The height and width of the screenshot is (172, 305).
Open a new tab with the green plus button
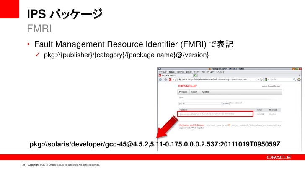[195, 76]
